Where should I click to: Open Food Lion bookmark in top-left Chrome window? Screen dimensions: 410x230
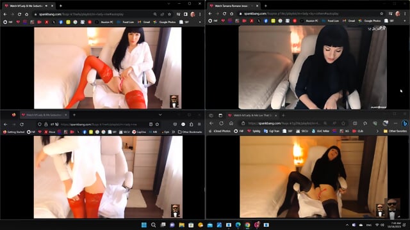coord(126,22)
